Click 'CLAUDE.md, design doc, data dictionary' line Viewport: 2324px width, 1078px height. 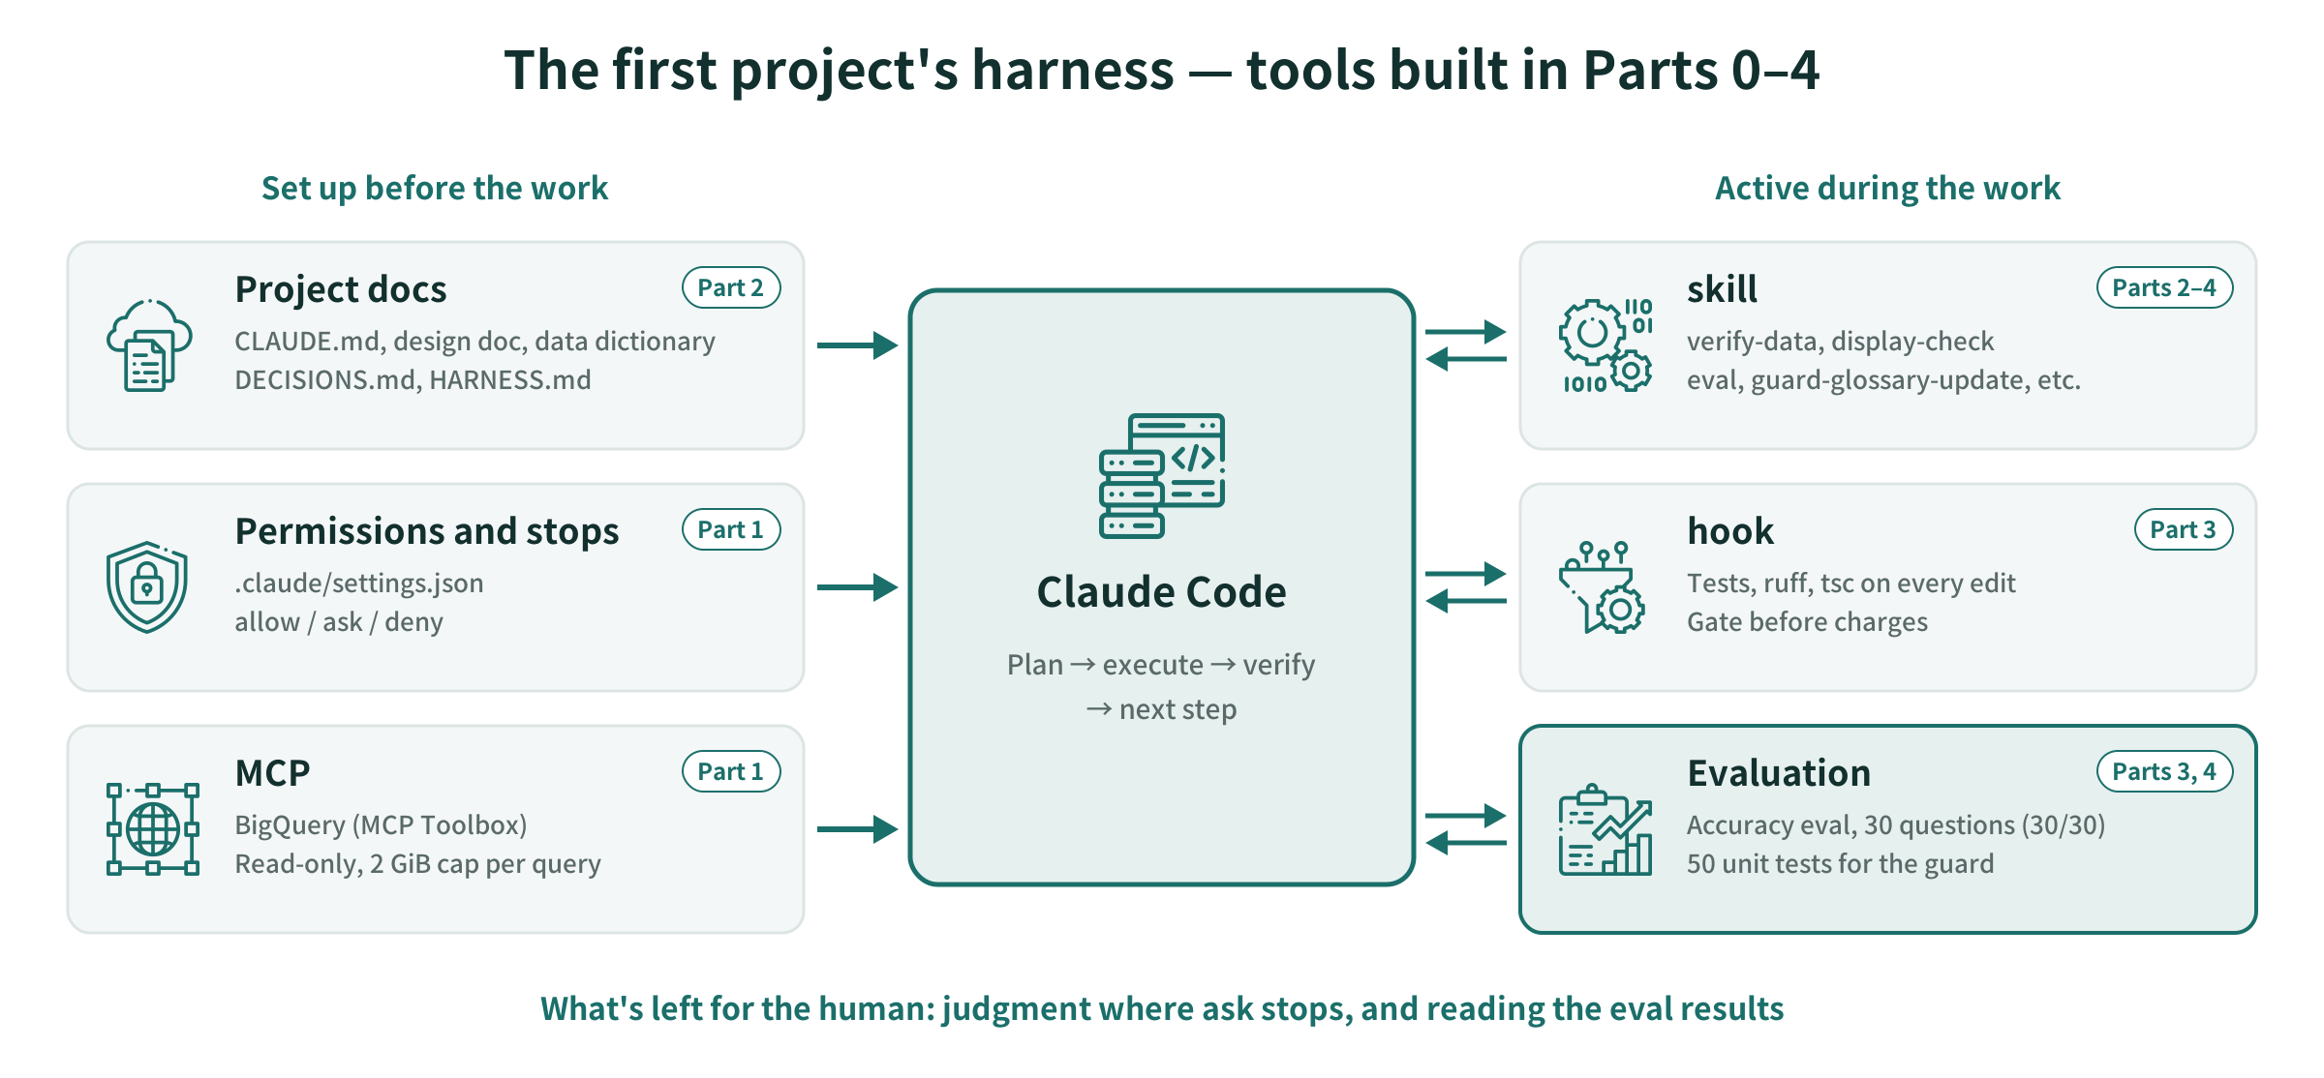[475, 342]
